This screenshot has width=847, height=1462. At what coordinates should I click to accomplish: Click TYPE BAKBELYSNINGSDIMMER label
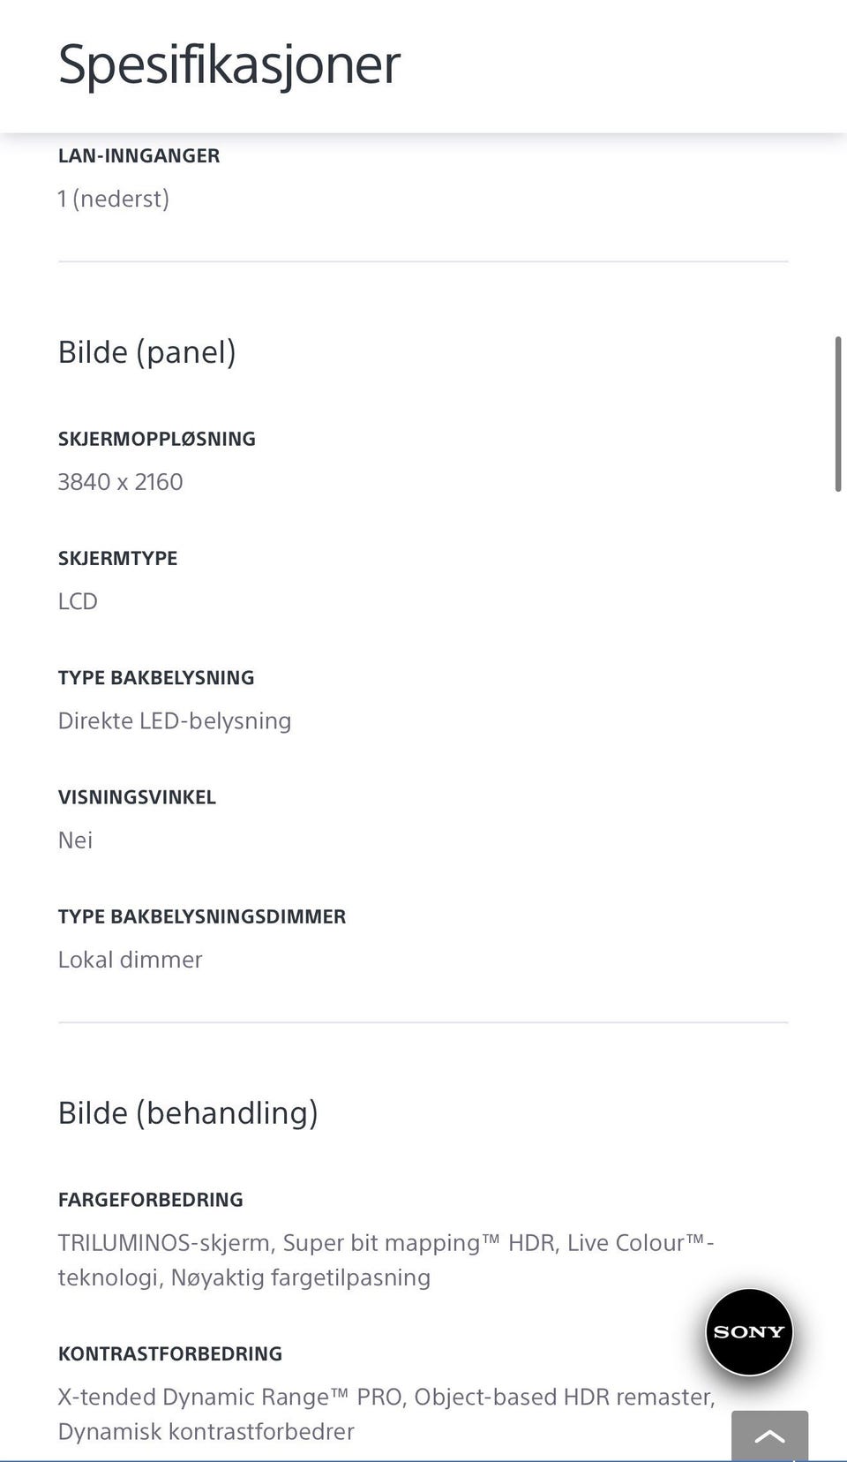(x=201, y=916)
